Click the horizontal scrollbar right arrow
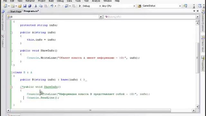 click(x=194, y=110)
